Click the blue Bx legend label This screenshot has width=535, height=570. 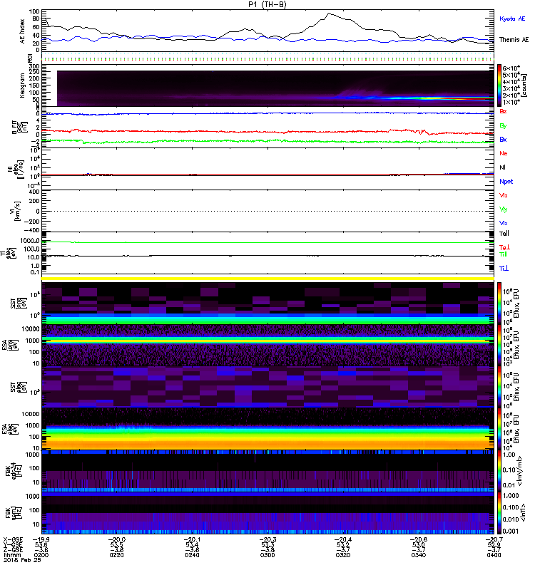click(x=503, y=140)
